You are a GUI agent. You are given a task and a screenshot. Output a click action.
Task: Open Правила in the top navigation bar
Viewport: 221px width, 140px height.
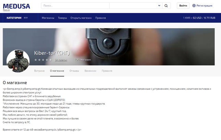[x=100, y=18]
